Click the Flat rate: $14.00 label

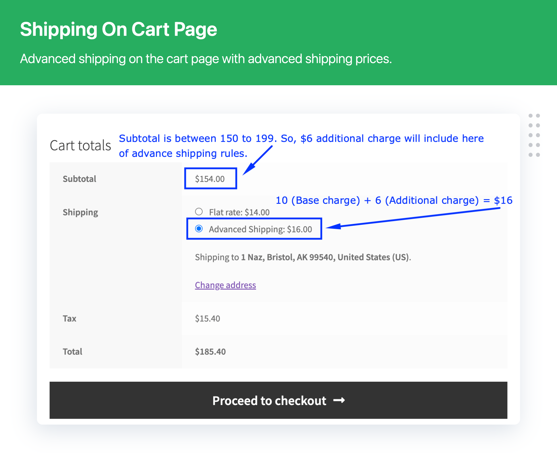[x=239, y=212]
